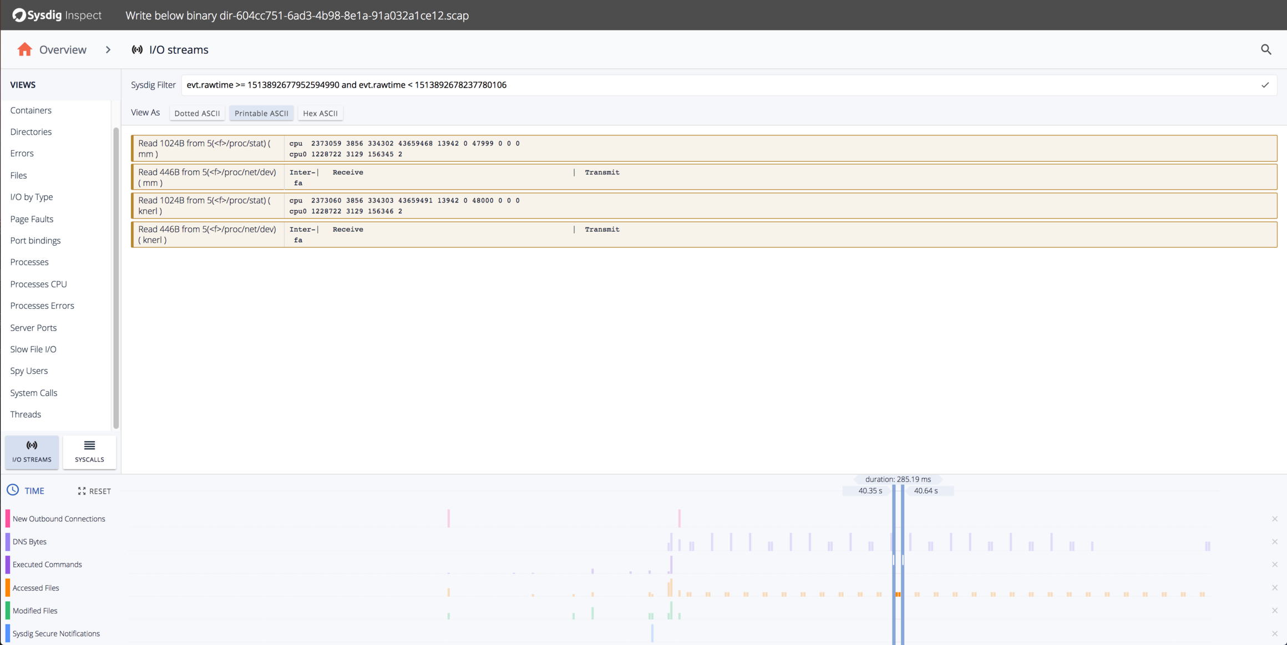The height and width of the screenshot is (645, 1287).
Task: Click the right timeline selection handle at 40.64 s
Action: (x=903, y=563)
